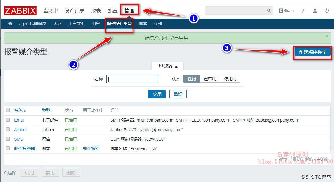This screenshot has width=334, height=182.
Task: Toggle SMS row 已启用 status
Action: [x=71, y=139]
